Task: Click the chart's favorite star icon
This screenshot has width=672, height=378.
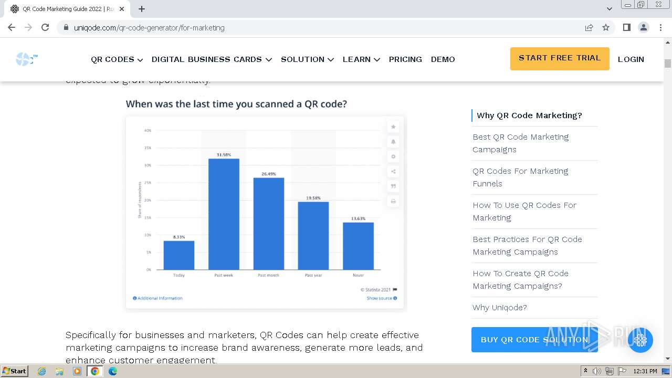Action: pos(393,127)
